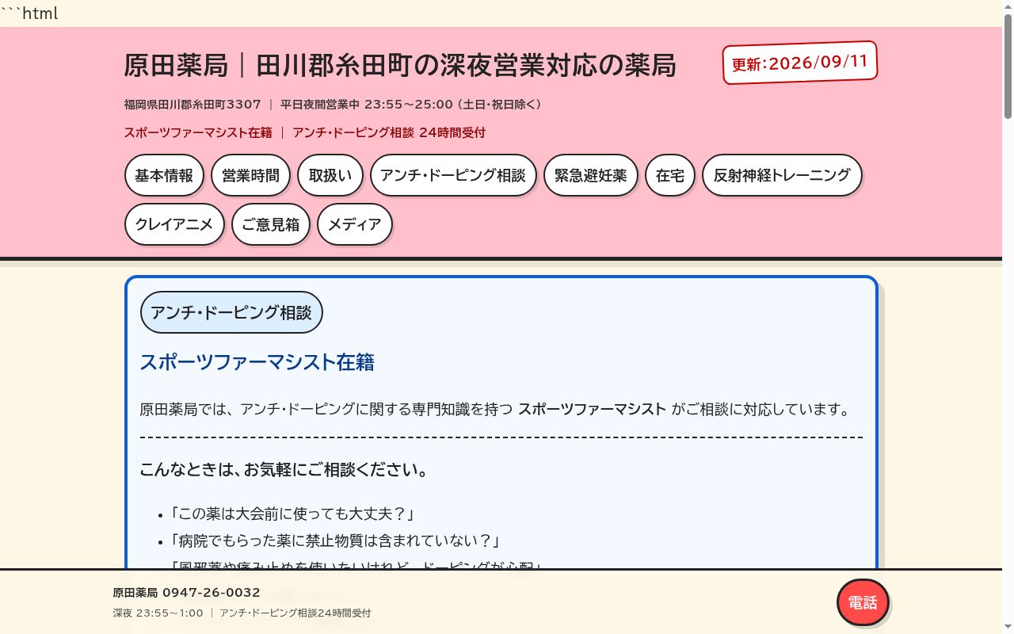Select the 取扱い nav pill
This screenshot has width=1014, height=634.
pyautogui.click(x=330, y=175)
